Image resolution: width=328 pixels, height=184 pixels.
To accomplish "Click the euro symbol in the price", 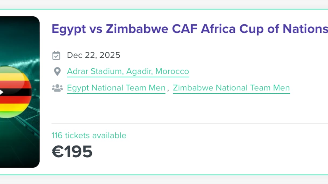I will [57, 151].
